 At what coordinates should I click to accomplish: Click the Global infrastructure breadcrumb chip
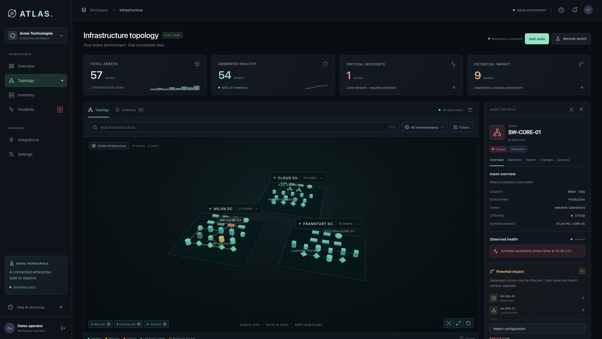109,146
